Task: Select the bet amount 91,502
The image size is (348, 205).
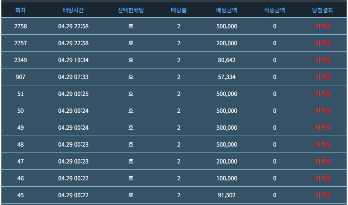Action: tap(227, 195)
